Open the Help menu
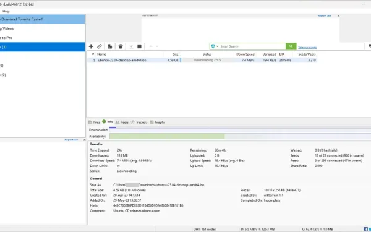 6,11
